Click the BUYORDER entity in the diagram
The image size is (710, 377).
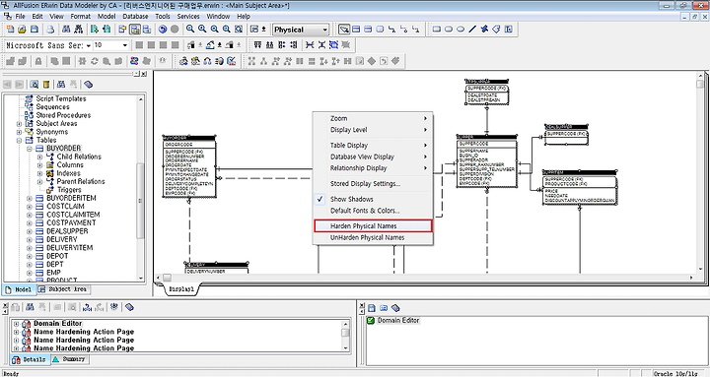188,166
